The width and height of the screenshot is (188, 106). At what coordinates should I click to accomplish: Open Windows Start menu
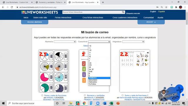(x=3, y=103)
